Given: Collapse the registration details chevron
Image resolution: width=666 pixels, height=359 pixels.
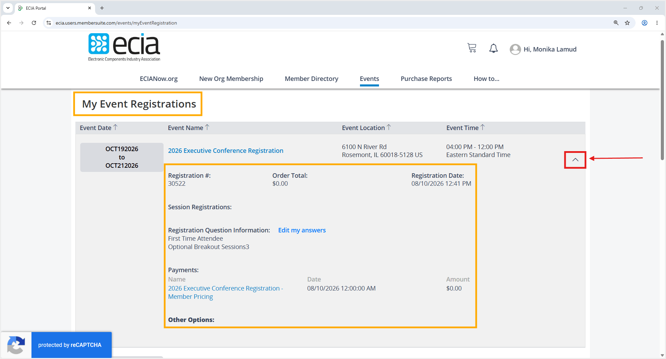Looking at the screenshot, I should click(x=575, y=160).
